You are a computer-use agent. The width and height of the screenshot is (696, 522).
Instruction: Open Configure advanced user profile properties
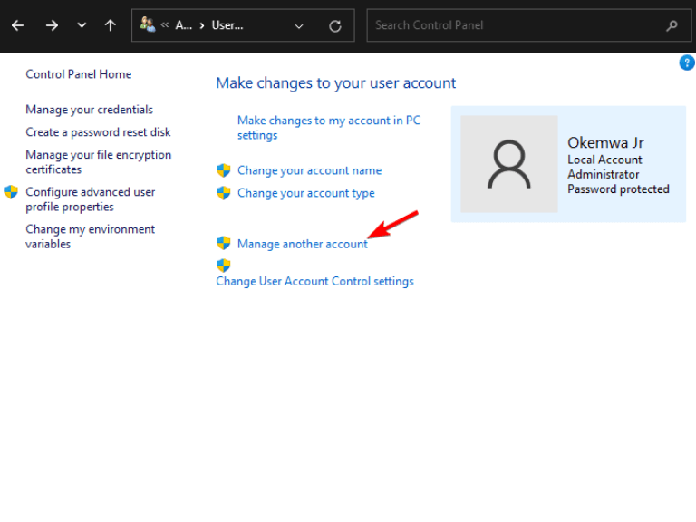[x=90, y=199]
